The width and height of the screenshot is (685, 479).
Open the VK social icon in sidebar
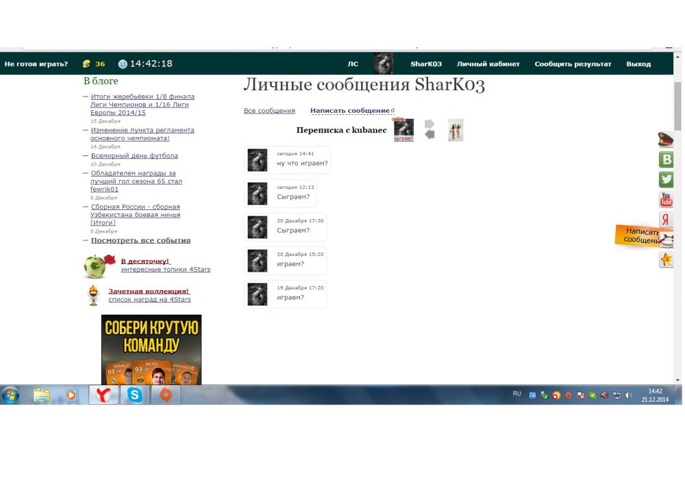[665, 159]
